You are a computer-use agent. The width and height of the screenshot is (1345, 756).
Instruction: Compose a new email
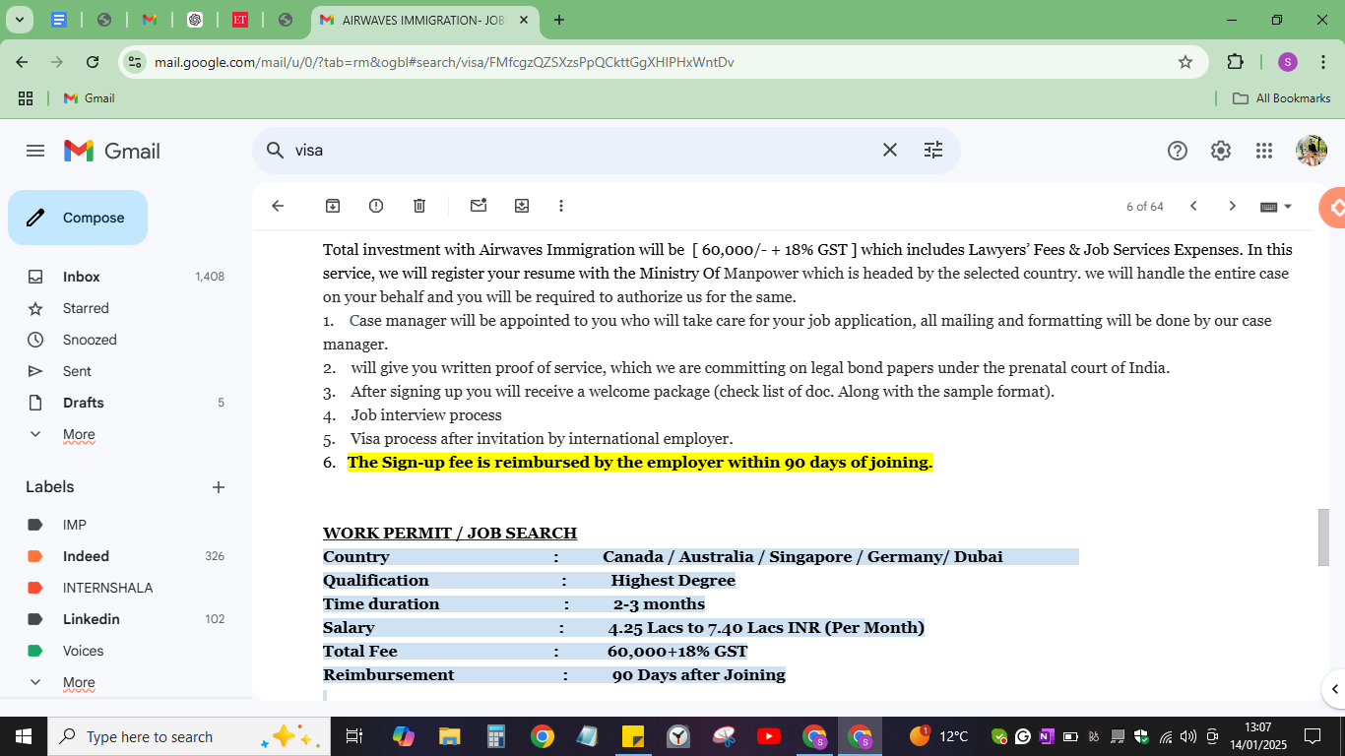point(78,218)
